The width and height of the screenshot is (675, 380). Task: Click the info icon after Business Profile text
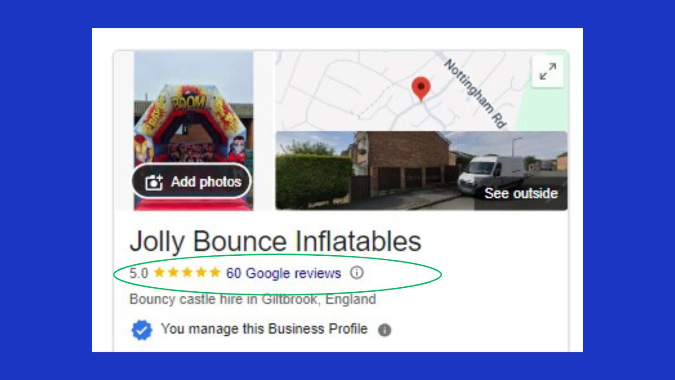click(385, 330)
